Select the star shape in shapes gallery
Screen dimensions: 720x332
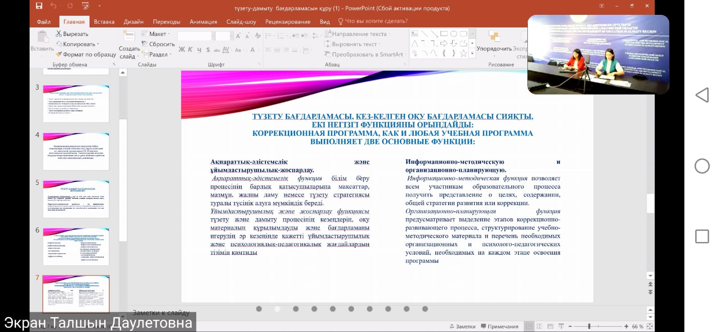point(463,53)
